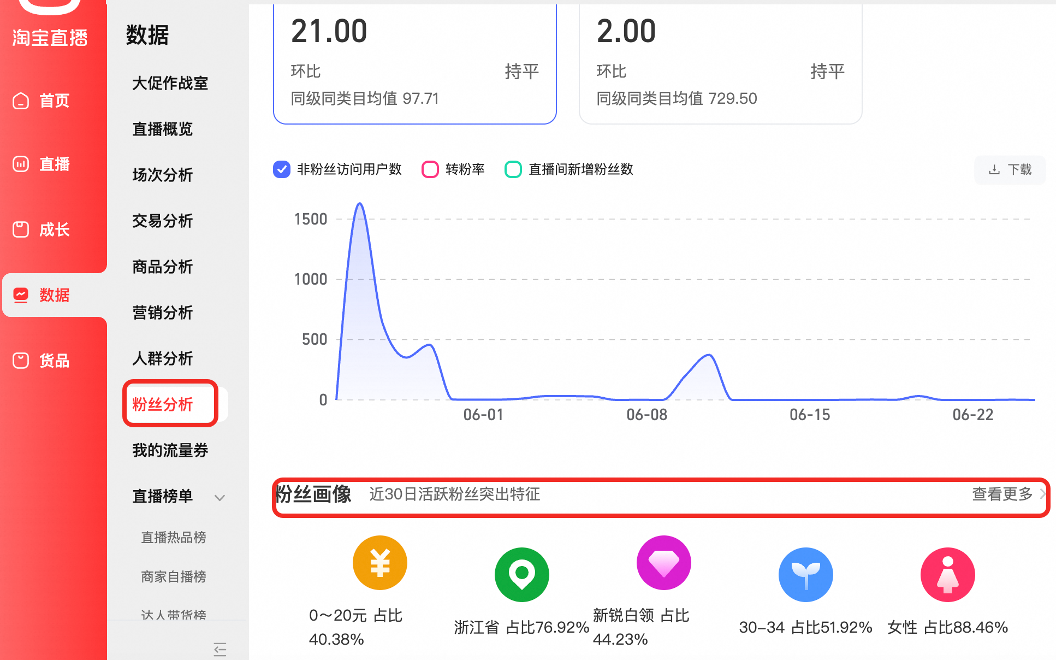Viewport: 1056px width, 660px height.
Task: Click the 查看更多 arrow chevron
Action: pyautogui.click(x=1042, y=494)
